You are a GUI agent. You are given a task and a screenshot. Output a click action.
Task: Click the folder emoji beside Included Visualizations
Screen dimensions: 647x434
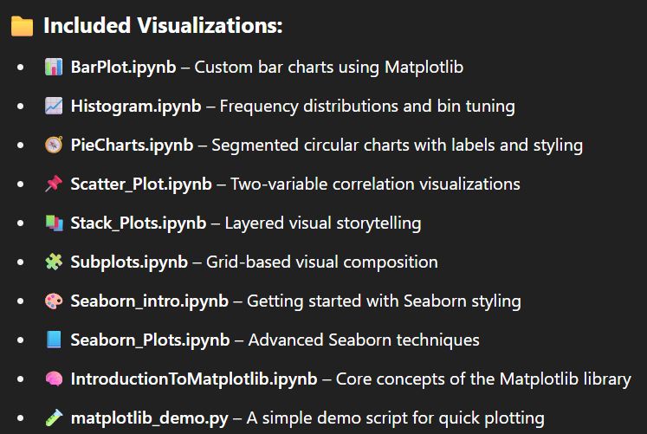click(x=22, y=27)
